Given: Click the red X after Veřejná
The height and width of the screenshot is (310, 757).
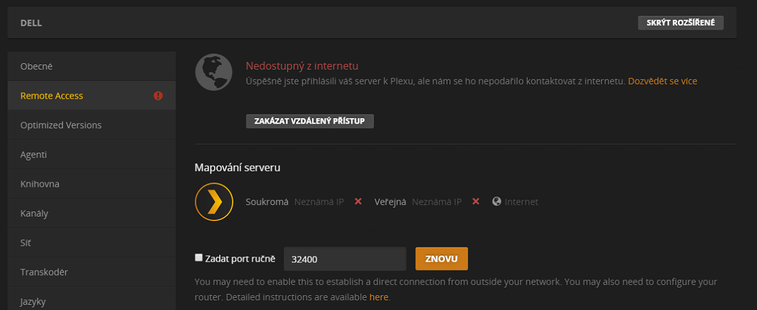Looking at the screenshot, I should 476,202.
